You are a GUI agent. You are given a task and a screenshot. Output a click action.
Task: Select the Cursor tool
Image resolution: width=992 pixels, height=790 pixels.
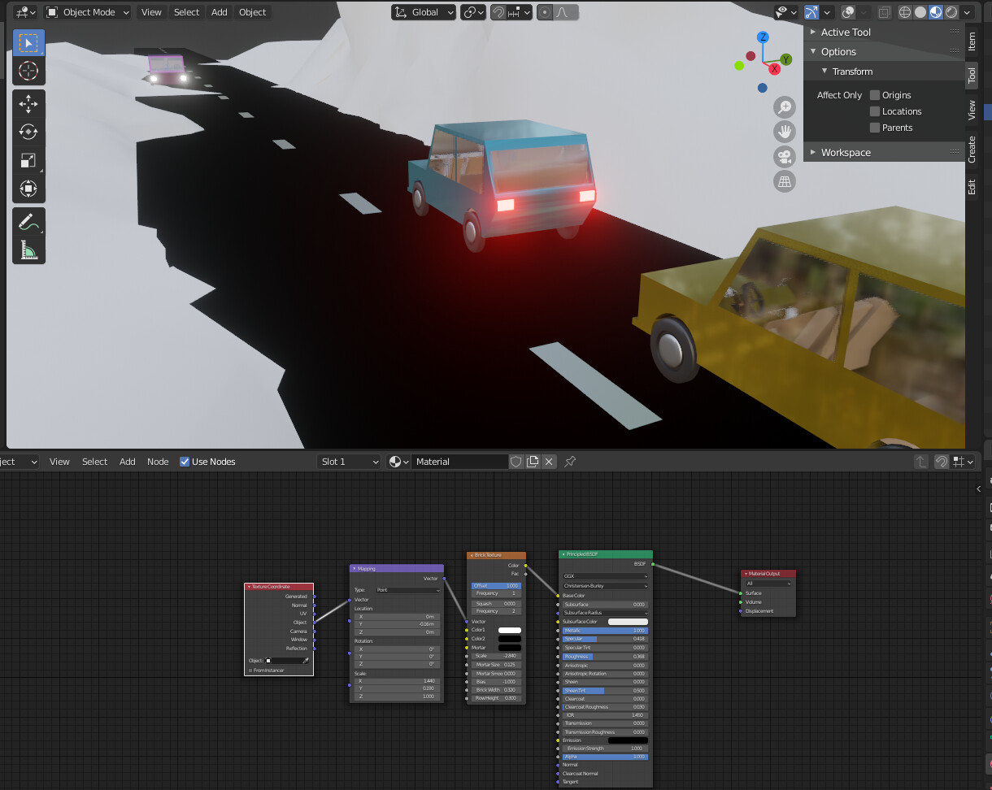pos(28,71)
